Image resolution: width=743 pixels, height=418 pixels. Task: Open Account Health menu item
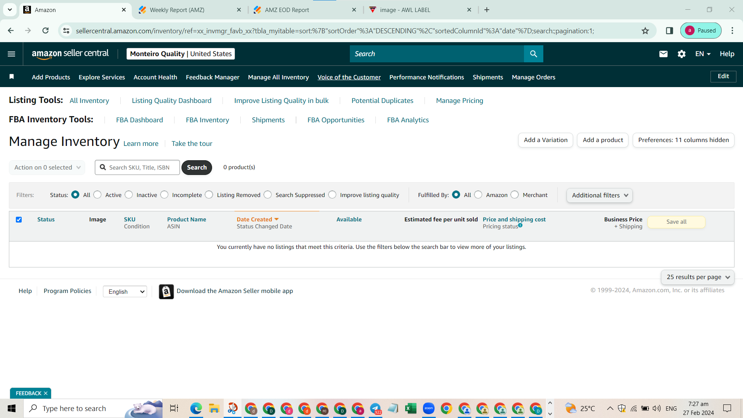(x=155, y=77)
